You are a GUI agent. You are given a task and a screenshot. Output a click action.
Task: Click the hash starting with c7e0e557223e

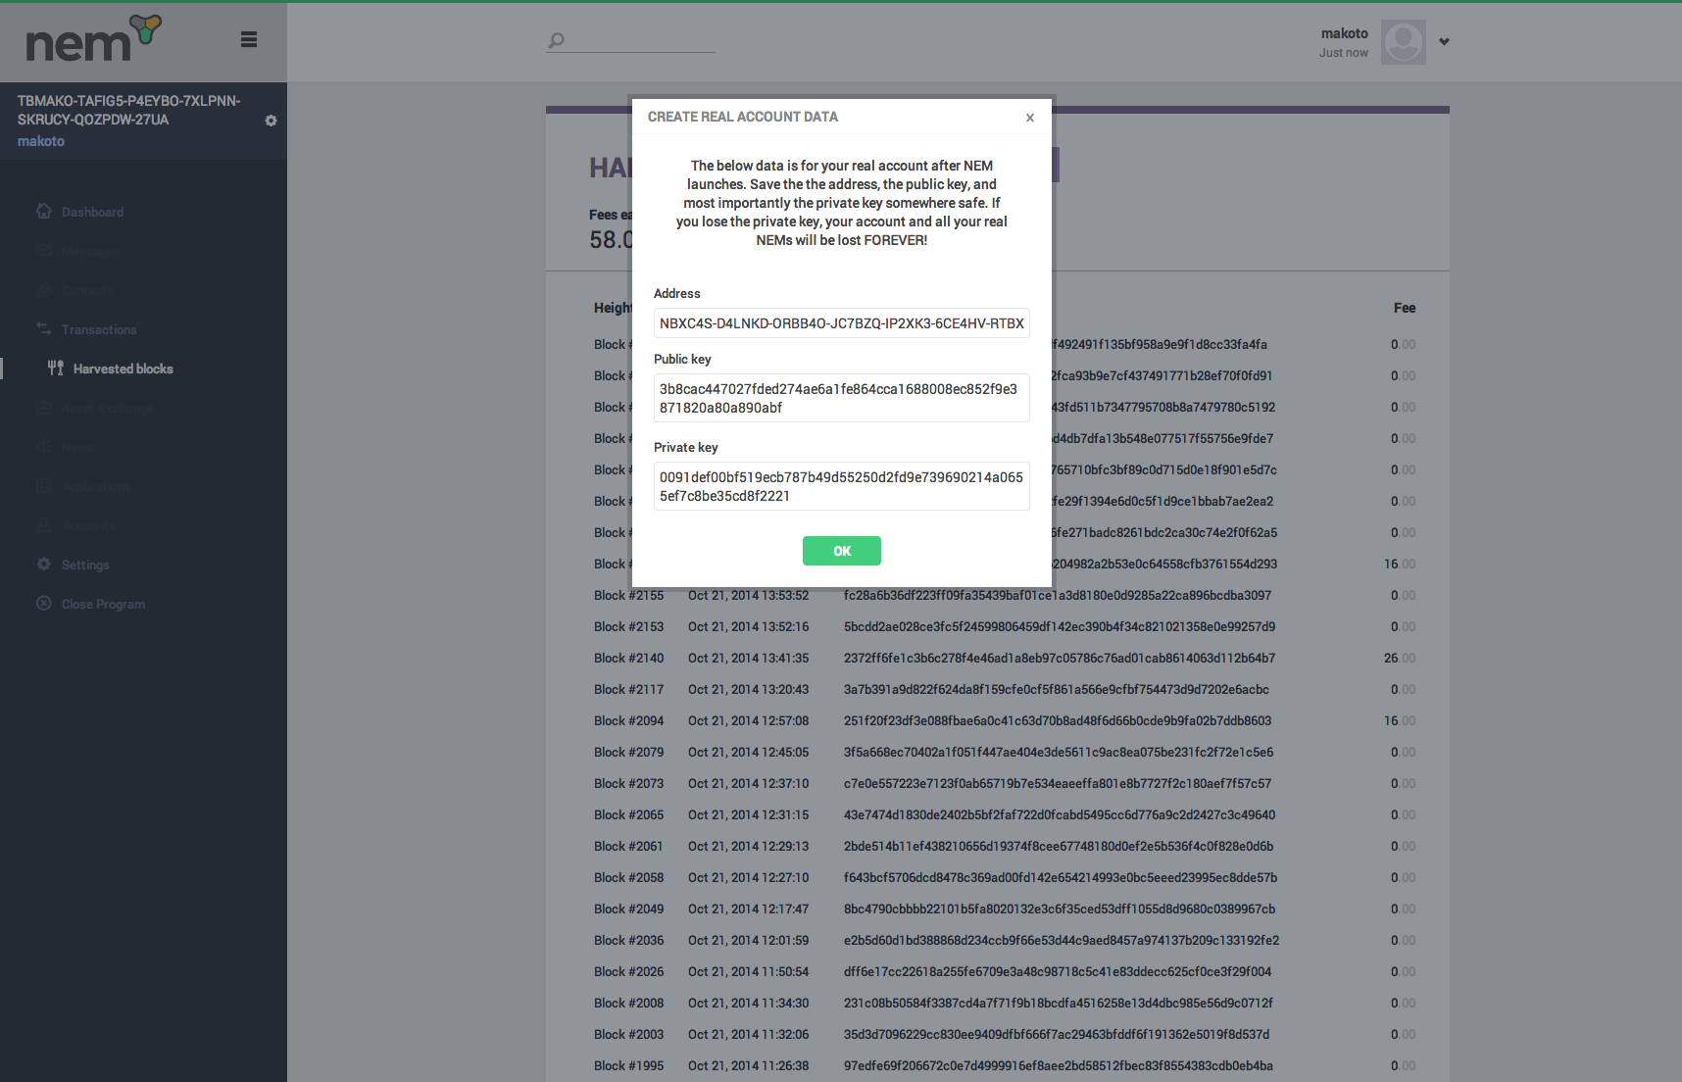(x=1058, y=783)
